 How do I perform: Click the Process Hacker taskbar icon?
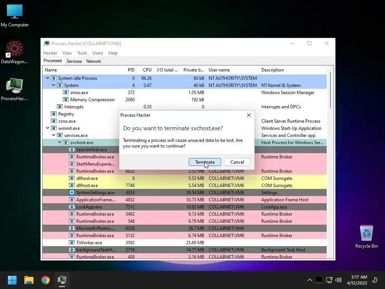tap(62, 280)
